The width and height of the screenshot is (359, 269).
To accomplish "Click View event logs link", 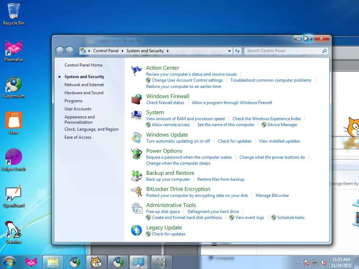I will pyautogui.click(x=249, y=218).
